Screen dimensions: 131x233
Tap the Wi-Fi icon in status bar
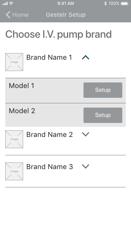point(11,3)
